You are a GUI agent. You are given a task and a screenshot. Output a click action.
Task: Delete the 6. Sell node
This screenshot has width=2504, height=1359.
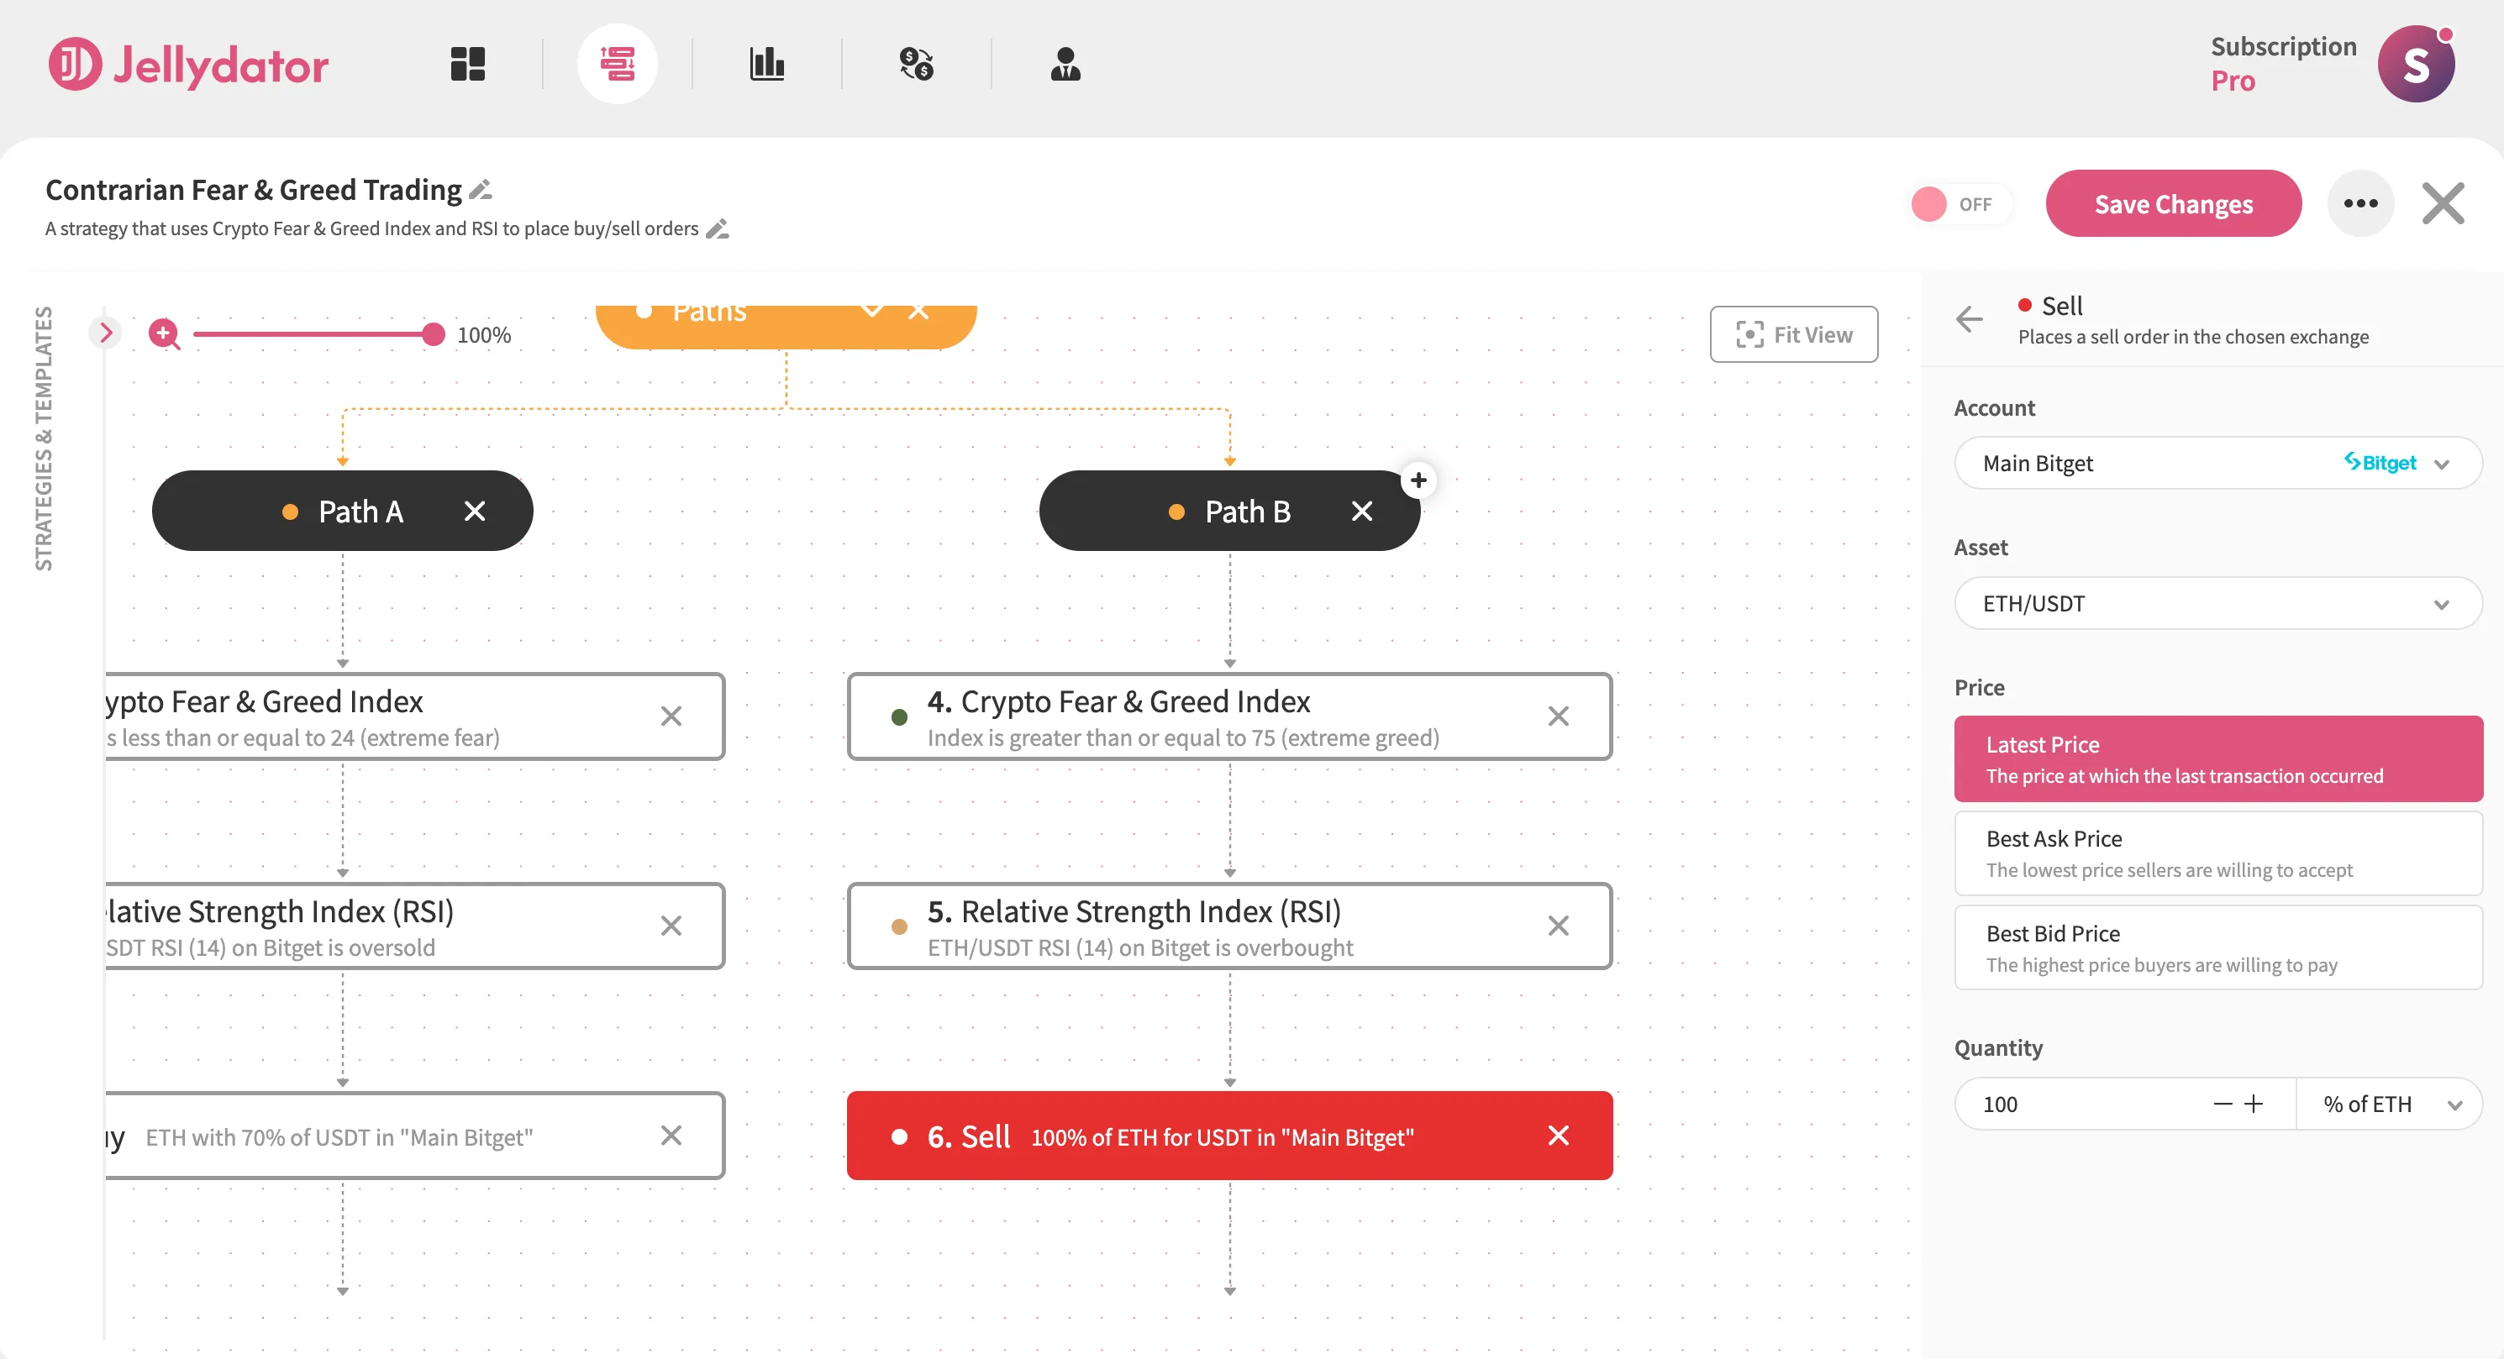tap(1558, 1136)
